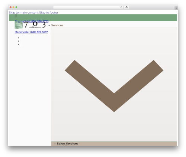Click the Skip to footer link
This screenshot has width=186, height=157.
pos(49,13)
